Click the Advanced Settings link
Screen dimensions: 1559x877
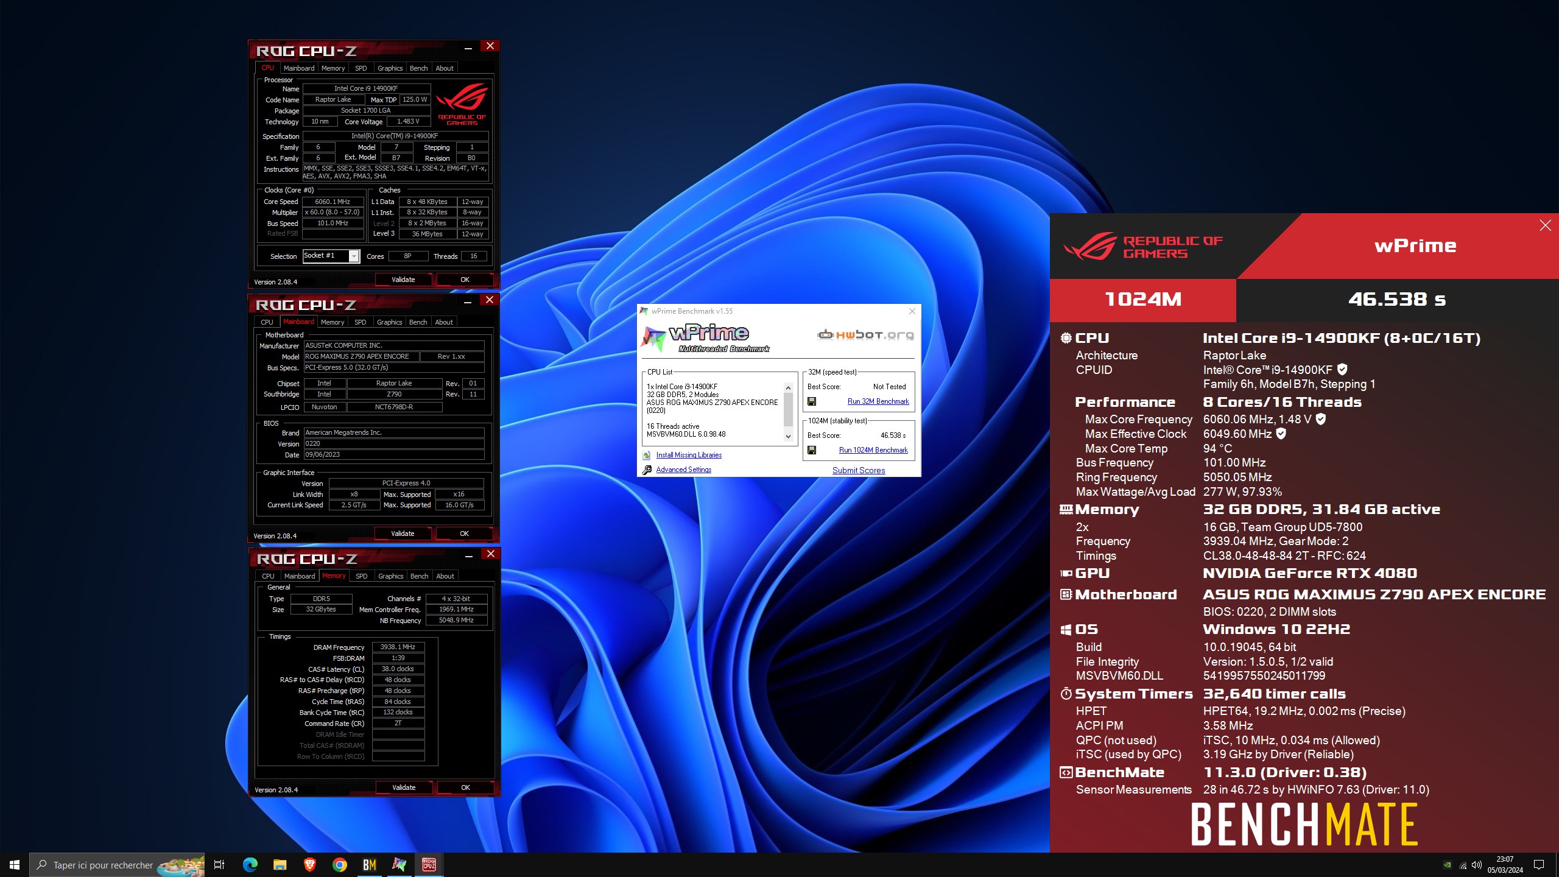pos(683,470)
